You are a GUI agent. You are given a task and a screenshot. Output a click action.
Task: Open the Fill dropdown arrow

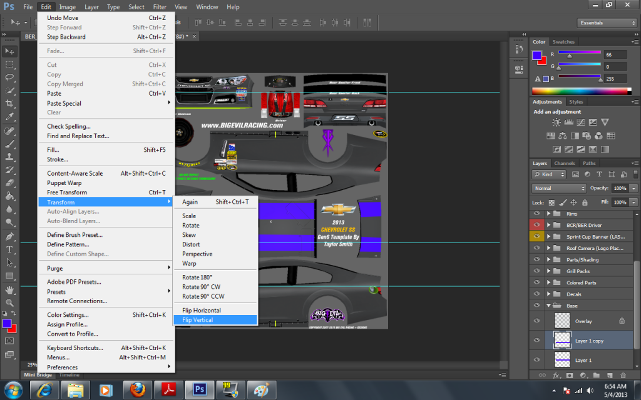[x=633, y=202]
